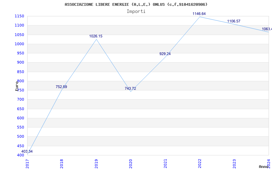The width and height of the screenshot is (272, 170).
Task: Select data label 403.34
Action: pyautogui.click(x=27, y=151)
